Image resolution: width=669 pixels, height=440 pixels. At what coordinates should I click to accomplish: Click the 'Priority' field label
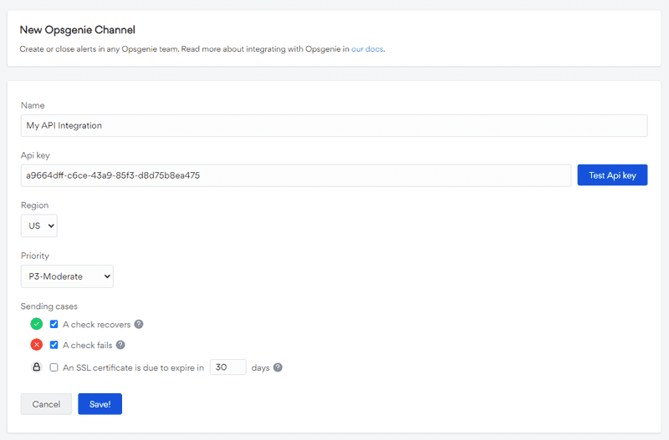[x=35, y=255]
